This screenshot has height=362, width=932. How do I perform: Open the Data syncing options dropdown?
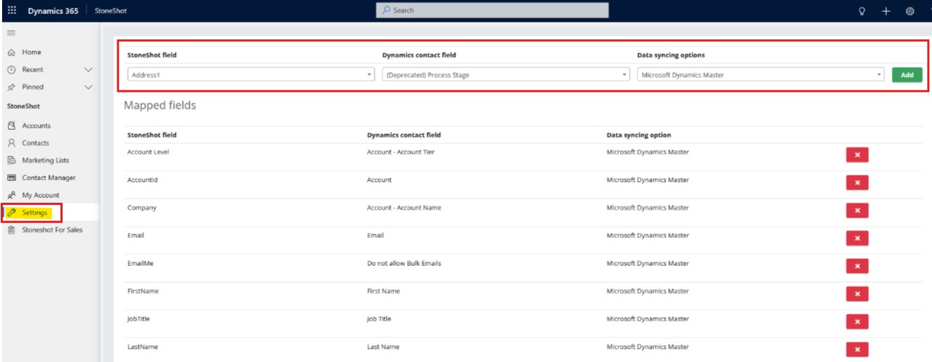[761, 75]
